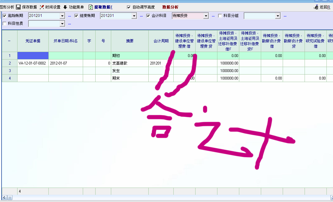Click ellipsis button after 起始帐期 field
The width and height of the screenshot is (333, 202).
pos(69,16)
